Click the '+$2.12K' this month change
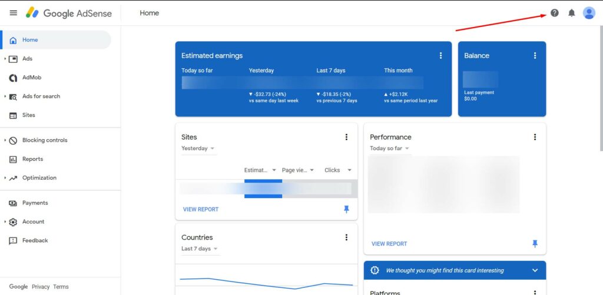Image resolution: width=603 pixels, height=295 pixels. click(x=396, y=94)
